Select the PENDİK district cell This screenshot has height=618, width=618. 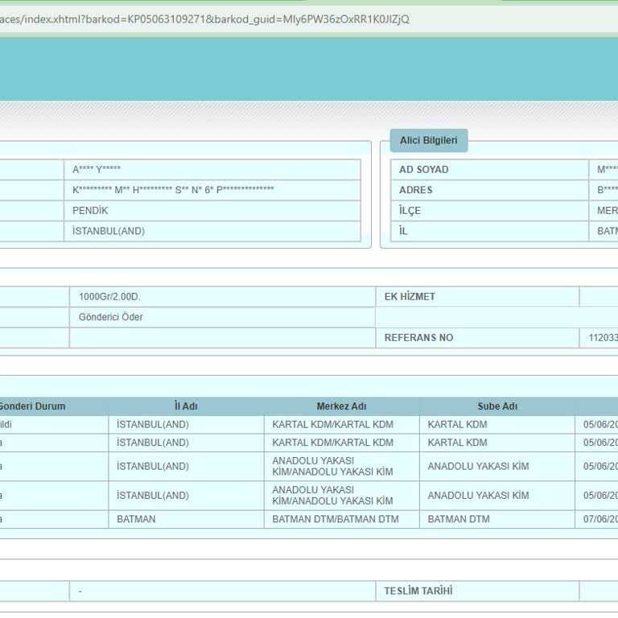click(x=90, y=211)
